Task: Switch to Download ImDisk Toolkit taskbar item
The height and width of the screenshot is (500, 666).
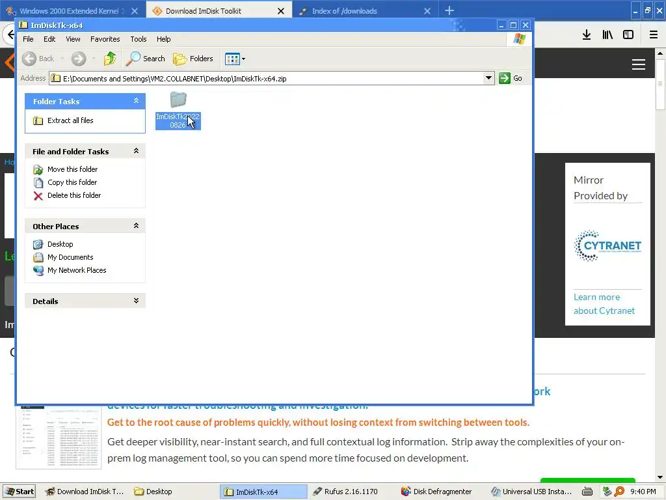Action: click(x=84, y=492)
